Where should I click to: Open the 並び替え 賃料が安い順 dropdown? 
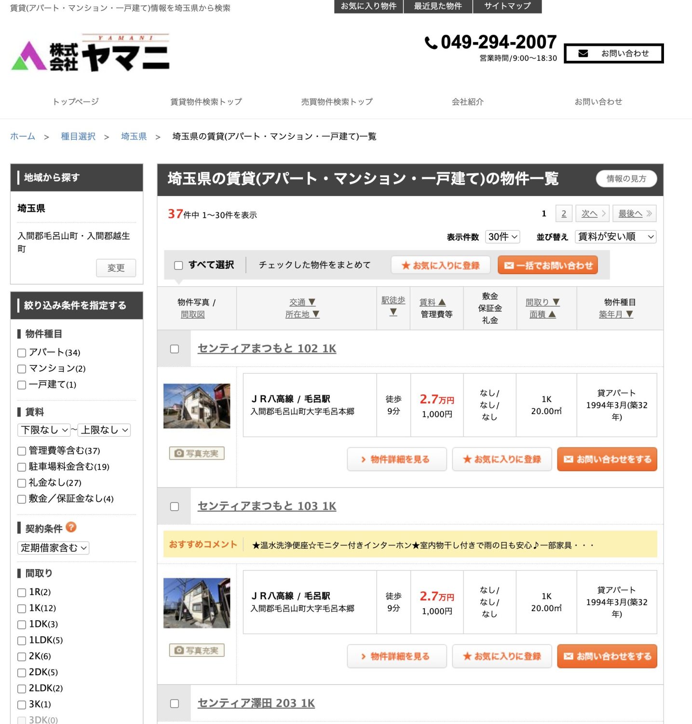[x=615, y=237]
